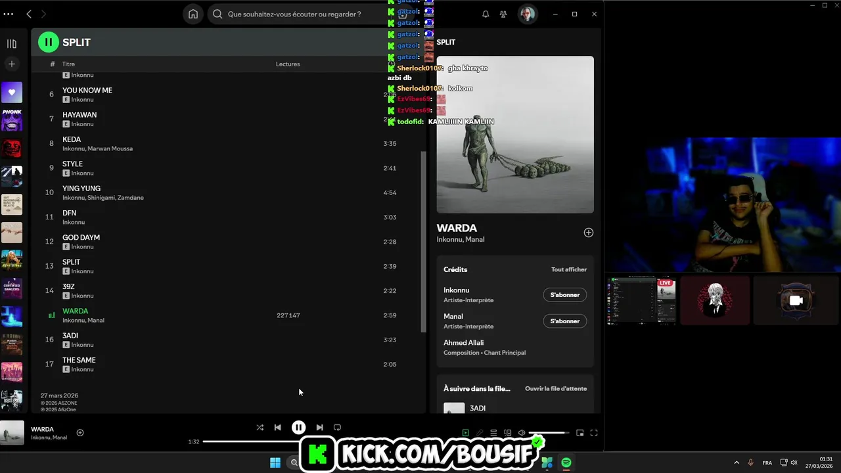
Task: Click the large WARDA album cover
Action: tap(515, 135)
